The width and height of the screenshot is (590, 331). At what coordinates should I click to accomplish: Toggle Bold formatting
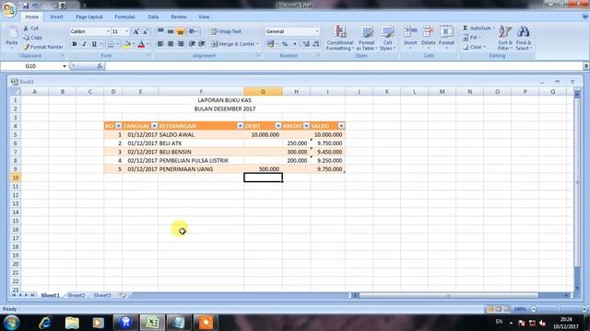pos(75,44)
